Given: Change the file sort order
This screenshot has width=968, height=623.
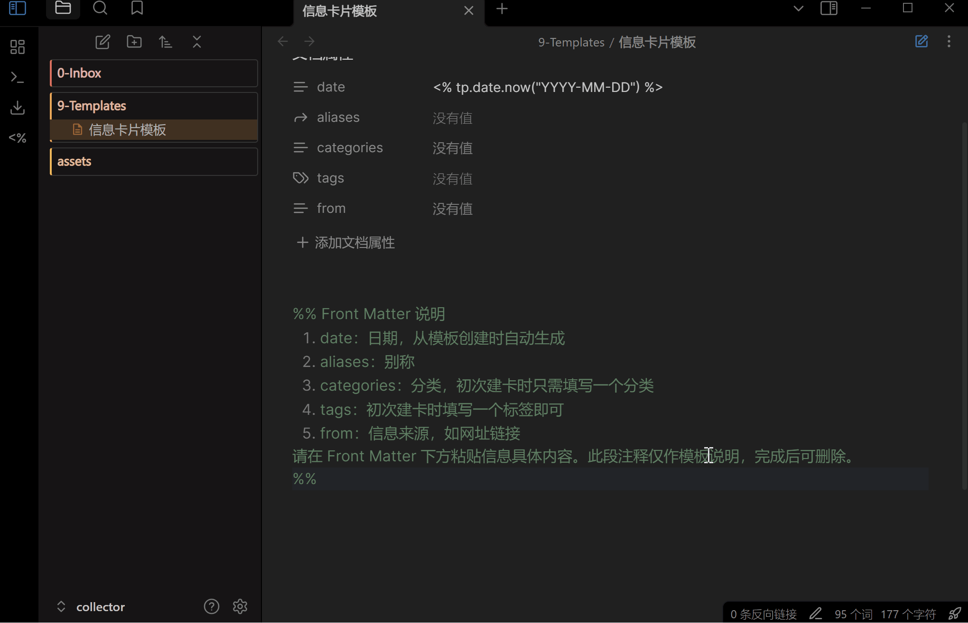Looking at the screenshot, I should (x=165, y=42).
